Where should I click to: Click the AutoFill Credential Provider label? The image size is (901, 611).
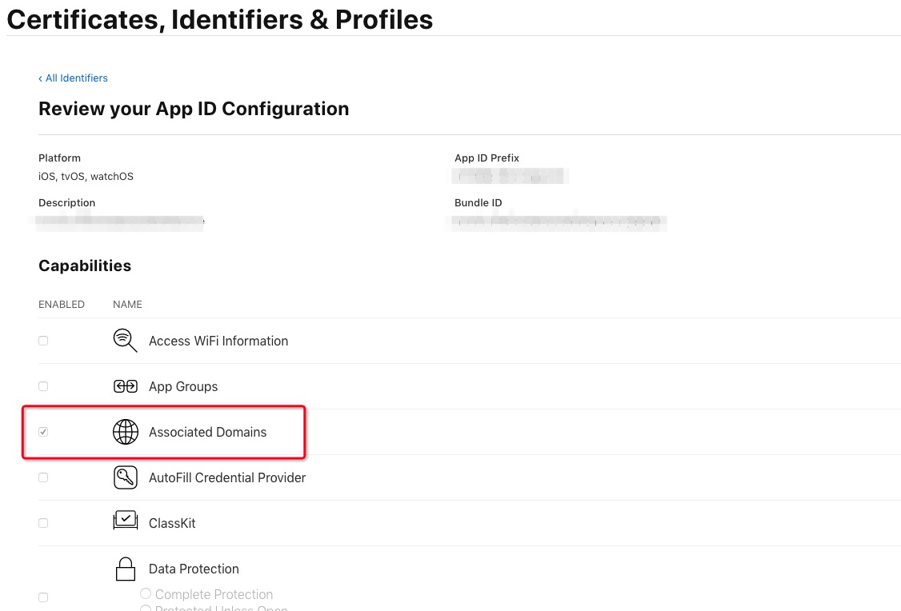227,477
